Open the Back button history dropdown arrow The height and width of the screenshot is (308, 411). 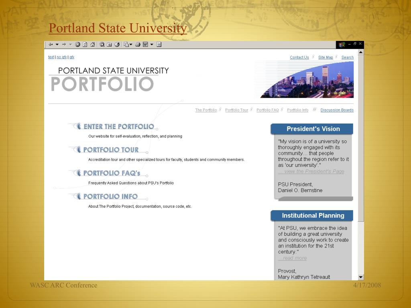click(x=57, y=45)
